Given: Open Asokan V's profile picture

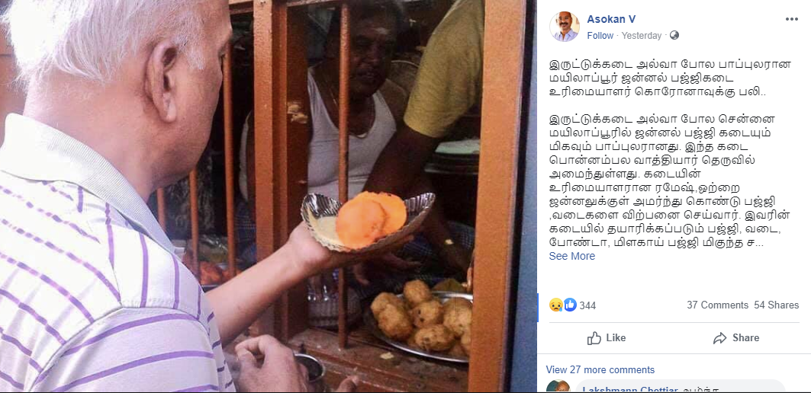Looking at the screenshot, I should pyautogui.click(x=564, y=27).
